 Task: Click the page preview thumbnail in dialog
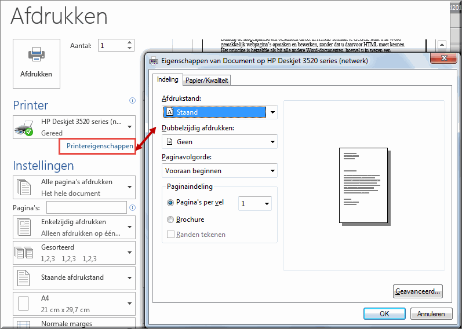[365, 187]
